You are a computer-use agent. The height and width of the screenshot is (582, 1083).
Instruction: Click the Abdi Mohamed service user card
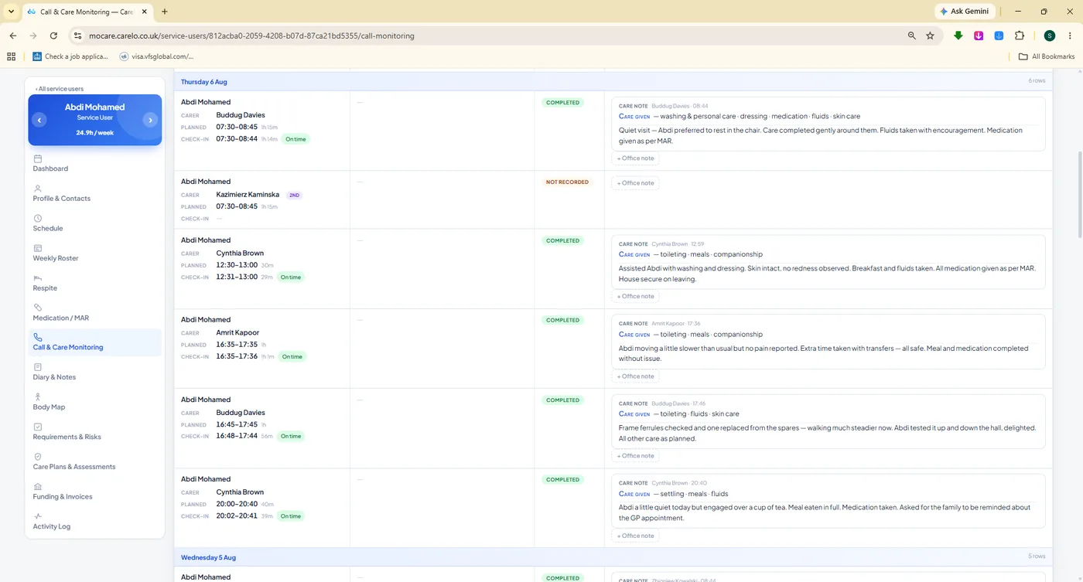(95, 120)
